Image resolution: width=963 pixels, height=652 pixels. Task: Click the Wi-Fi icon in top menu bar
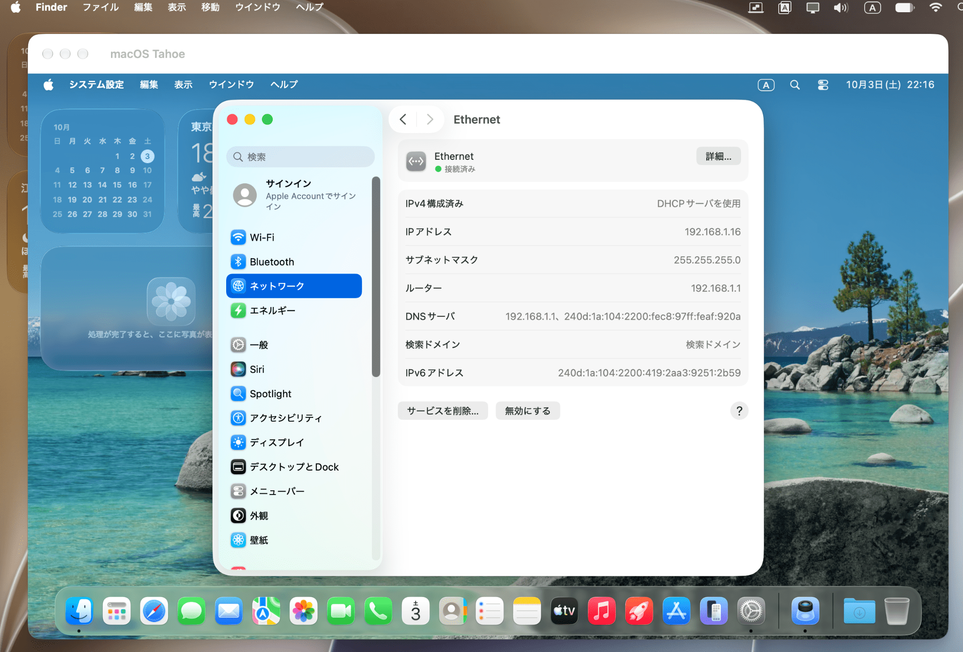(936, 8)
